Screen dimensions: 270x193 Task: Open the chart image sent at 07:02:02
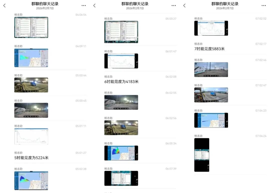pos(211,28)
